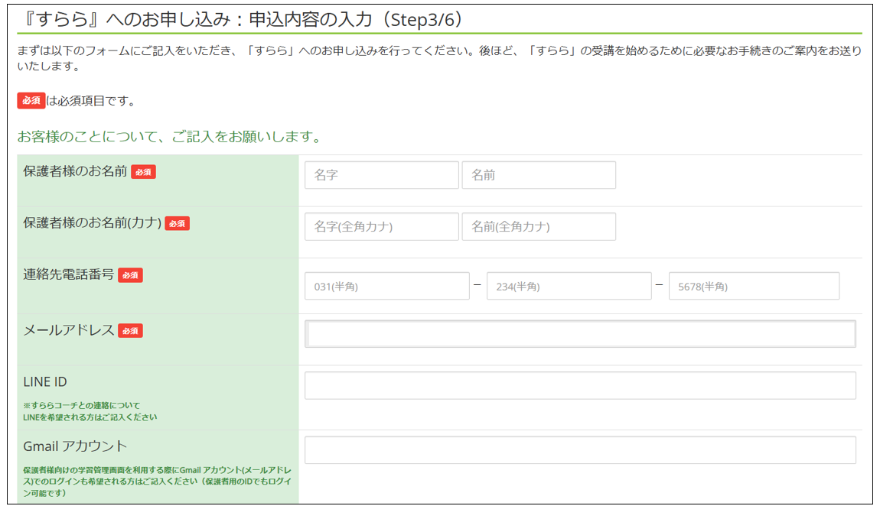
Task: Click the メールアドレス label text
Action: click(x=68, y=331)
